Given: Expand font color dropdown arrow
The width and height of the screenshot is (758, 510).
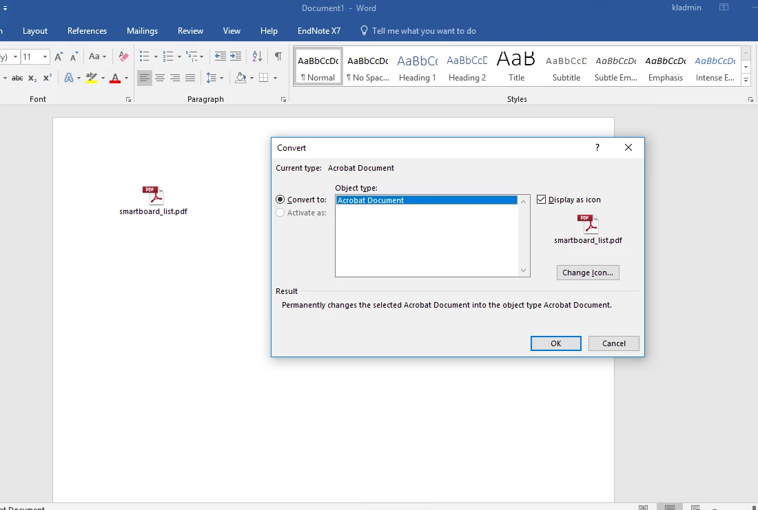Looking at the screenshot, I should pyautogui.click(x=126, y=78).
